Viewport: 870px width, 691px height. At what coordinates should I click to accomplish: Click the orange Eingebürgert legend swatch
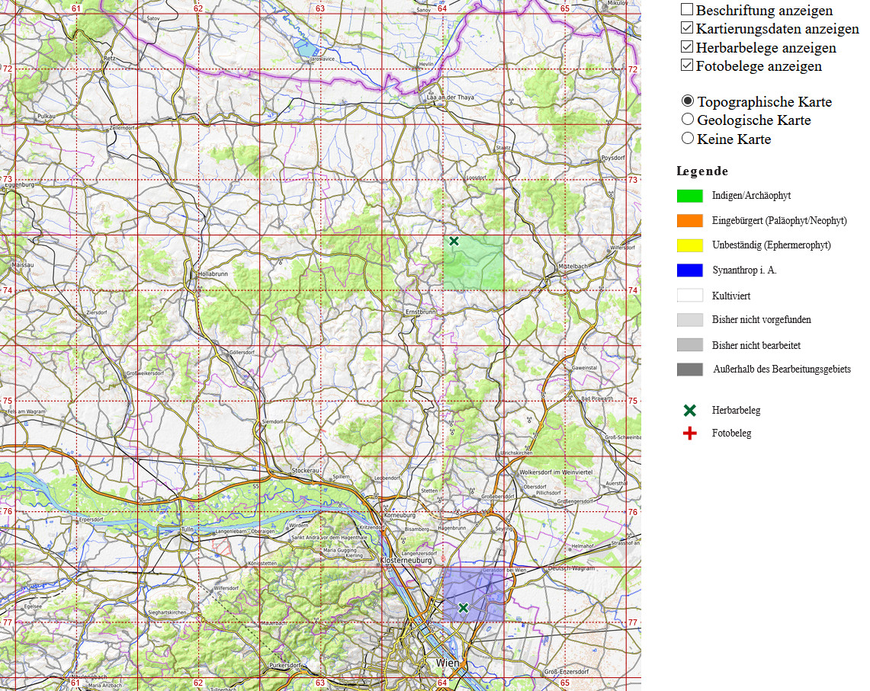pyautogui.click(x=689, y=221)
